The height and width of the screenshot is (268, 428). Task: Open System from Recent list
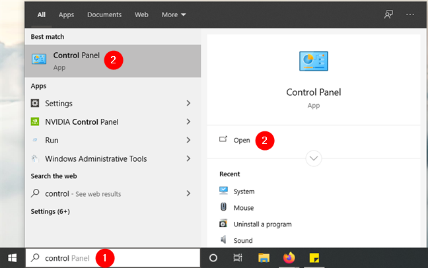point(244,191)
